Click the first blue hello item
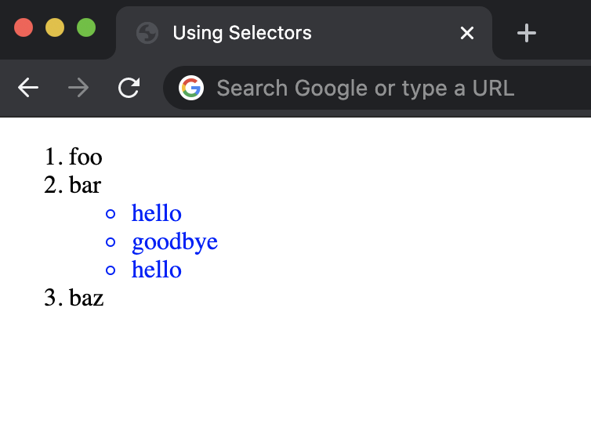The image size is (591, 442). click(157, 213)
